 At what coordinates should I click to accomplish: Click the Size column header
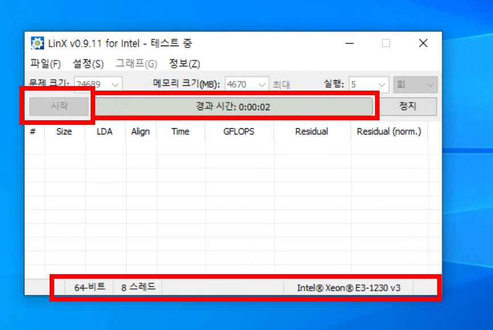pyautogui.click(x=64, y=131)
